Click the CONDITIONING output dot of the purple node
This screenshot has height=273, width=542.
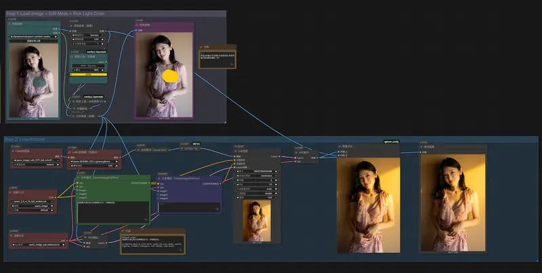tap(221, 184)
